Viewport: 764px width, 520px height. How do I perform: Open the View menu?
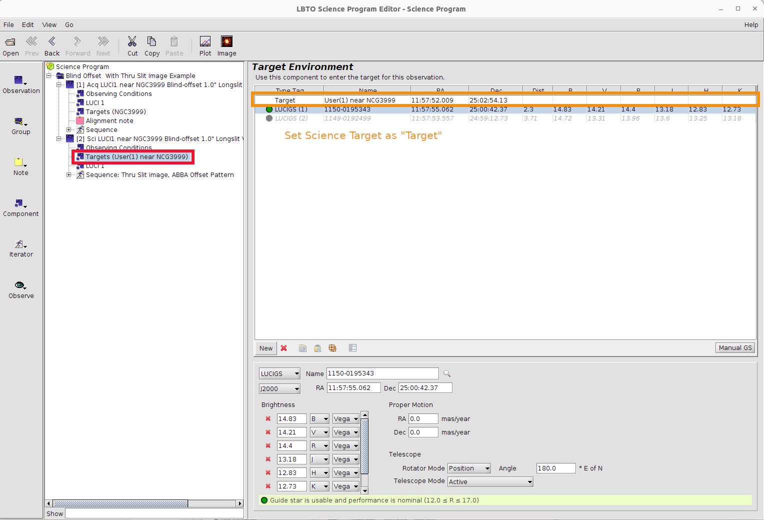[49, 24]
